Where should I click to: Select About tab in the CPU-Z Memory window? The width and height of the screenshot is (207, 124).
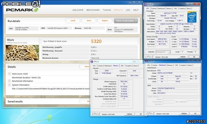pos(135,66)
